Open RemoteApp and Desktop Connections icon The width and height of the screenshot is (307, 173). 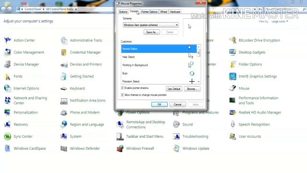[x=120, y=124]
